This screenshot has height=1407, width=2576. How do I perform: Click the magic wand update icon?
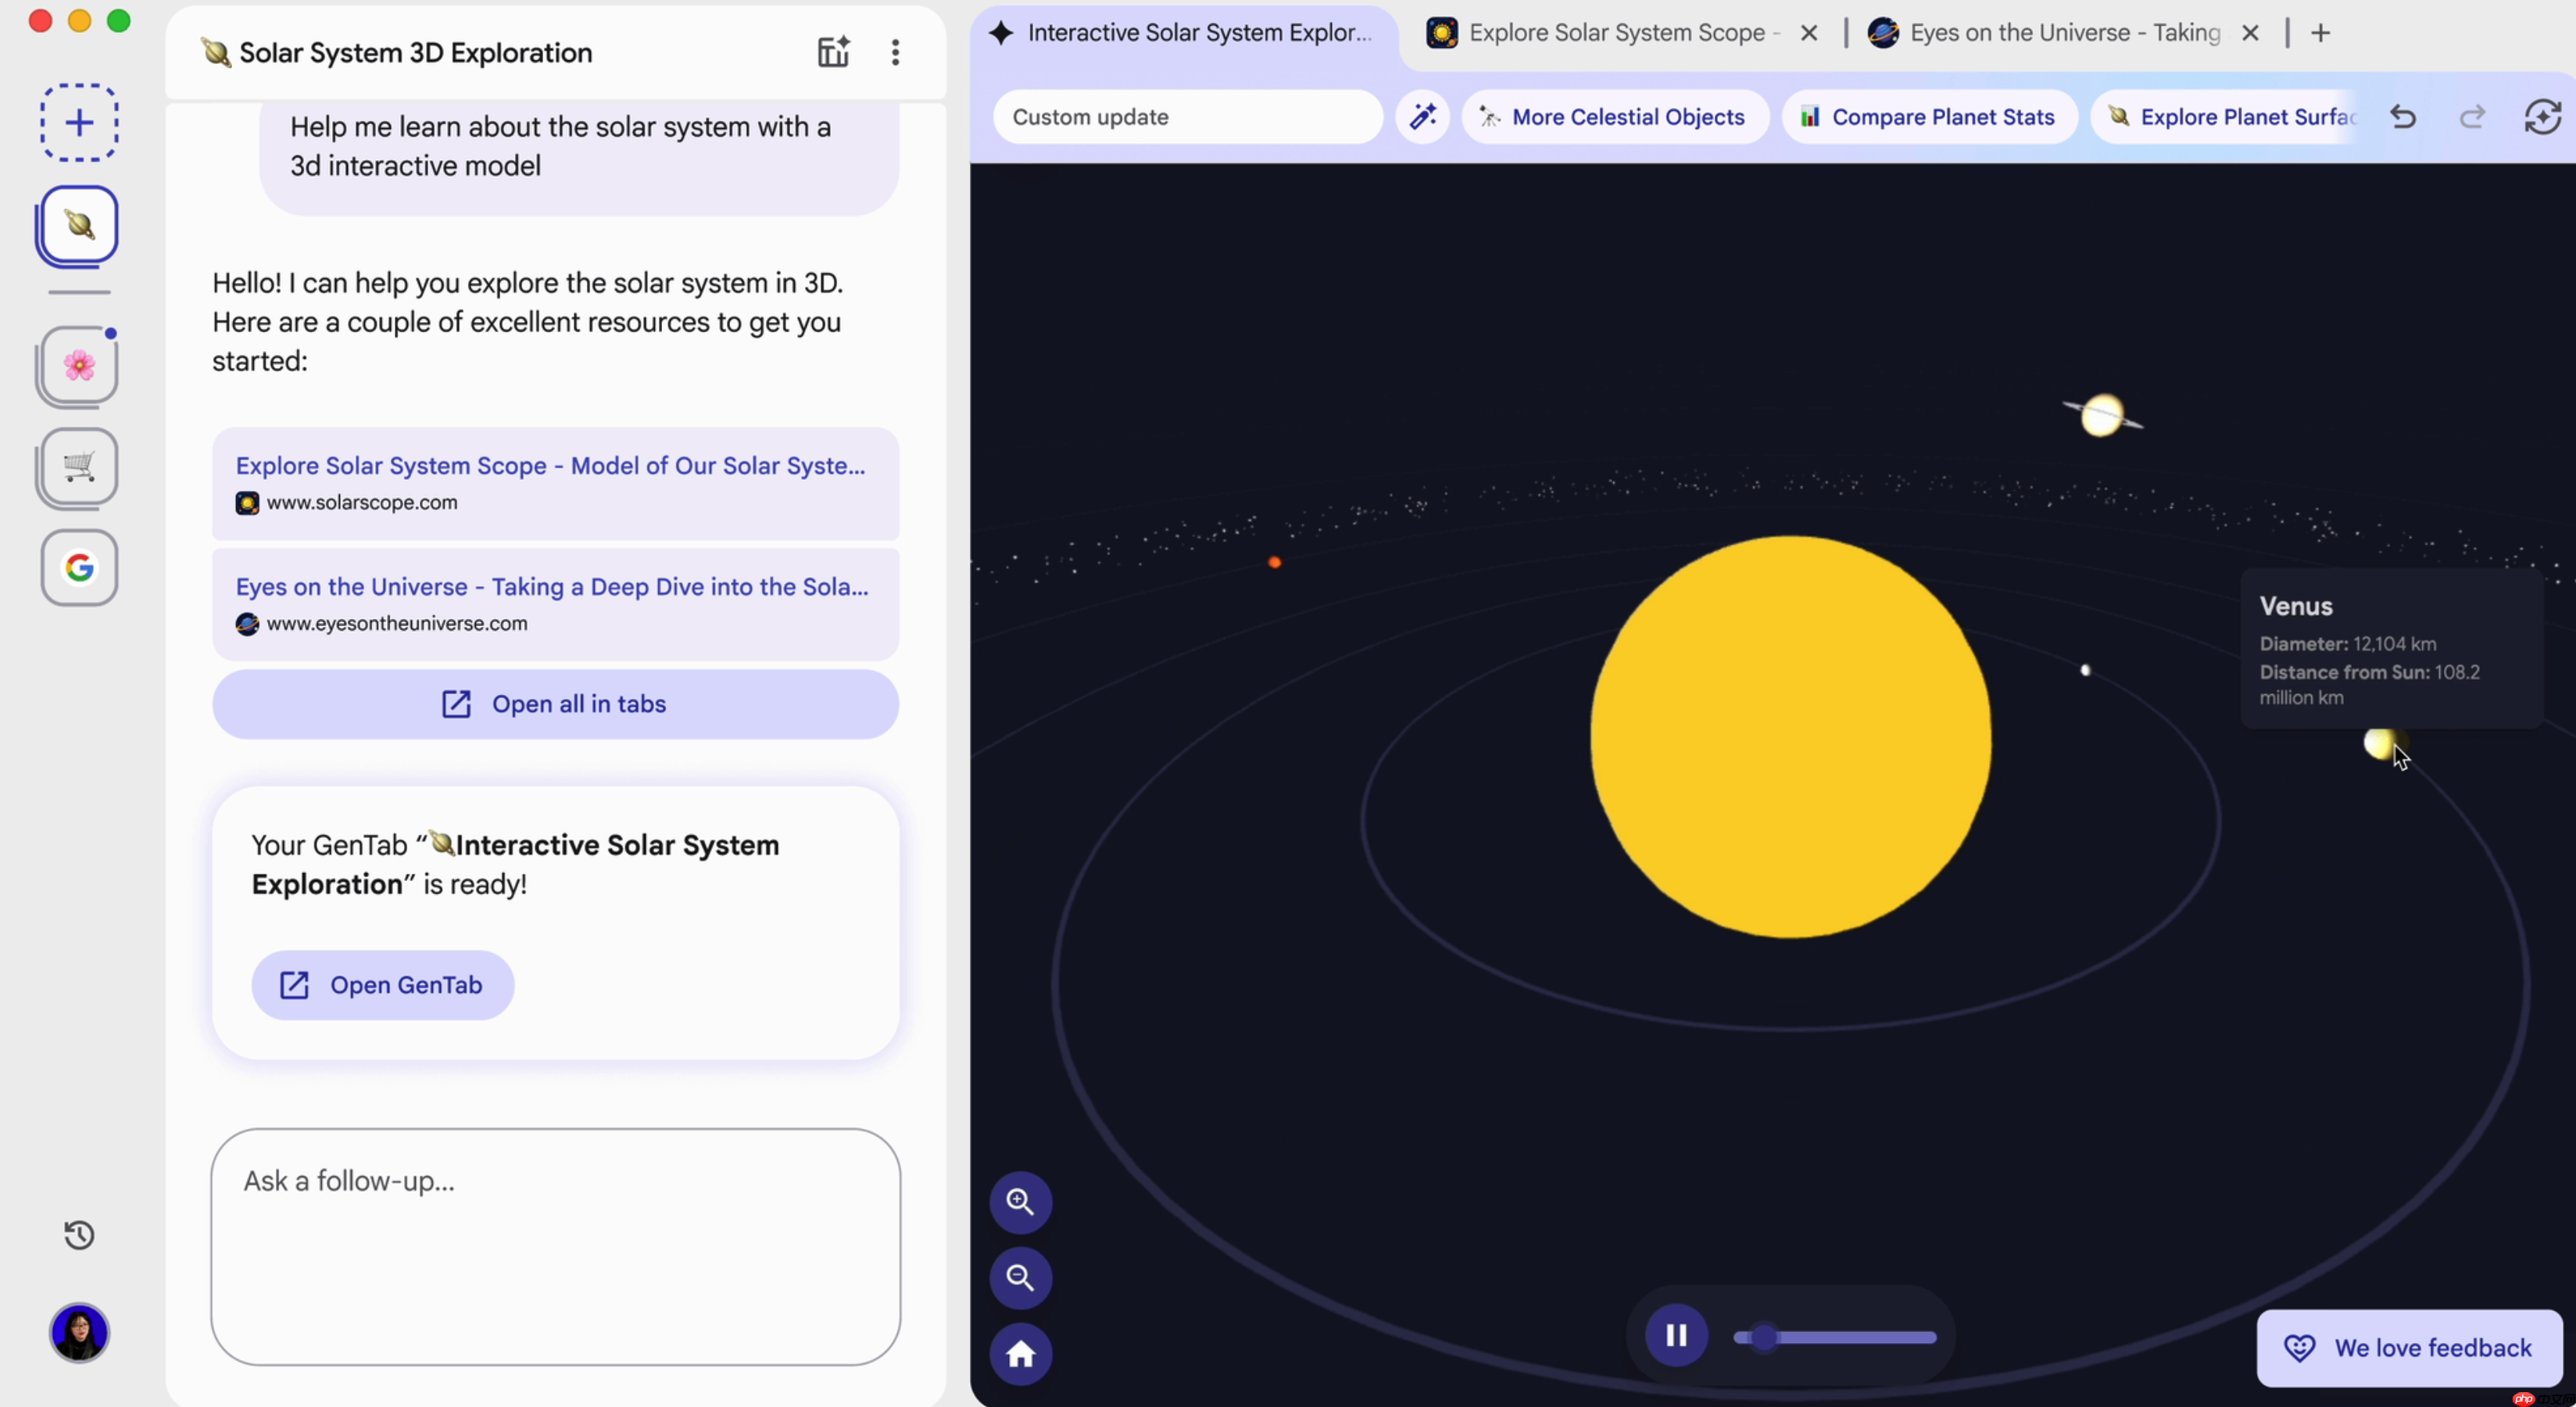coord(1422,117)
